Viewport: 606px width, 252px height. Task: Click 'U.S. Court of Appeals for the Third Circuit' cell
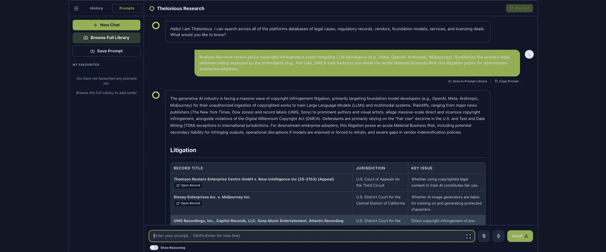pyautogui.click(x=380, y=183)
